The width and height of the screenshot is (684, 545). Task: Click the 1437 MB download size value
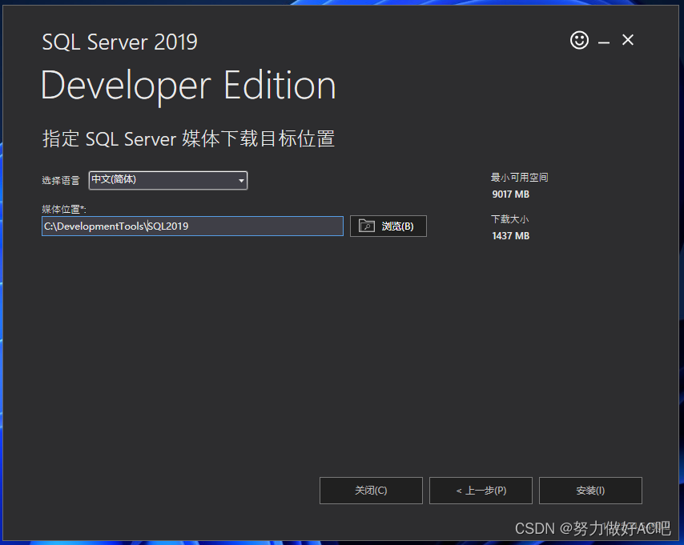(x=510, y=236)
